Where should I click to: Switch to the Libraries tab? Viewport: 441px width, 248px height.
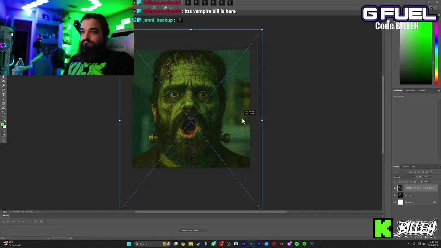[422, 91]
